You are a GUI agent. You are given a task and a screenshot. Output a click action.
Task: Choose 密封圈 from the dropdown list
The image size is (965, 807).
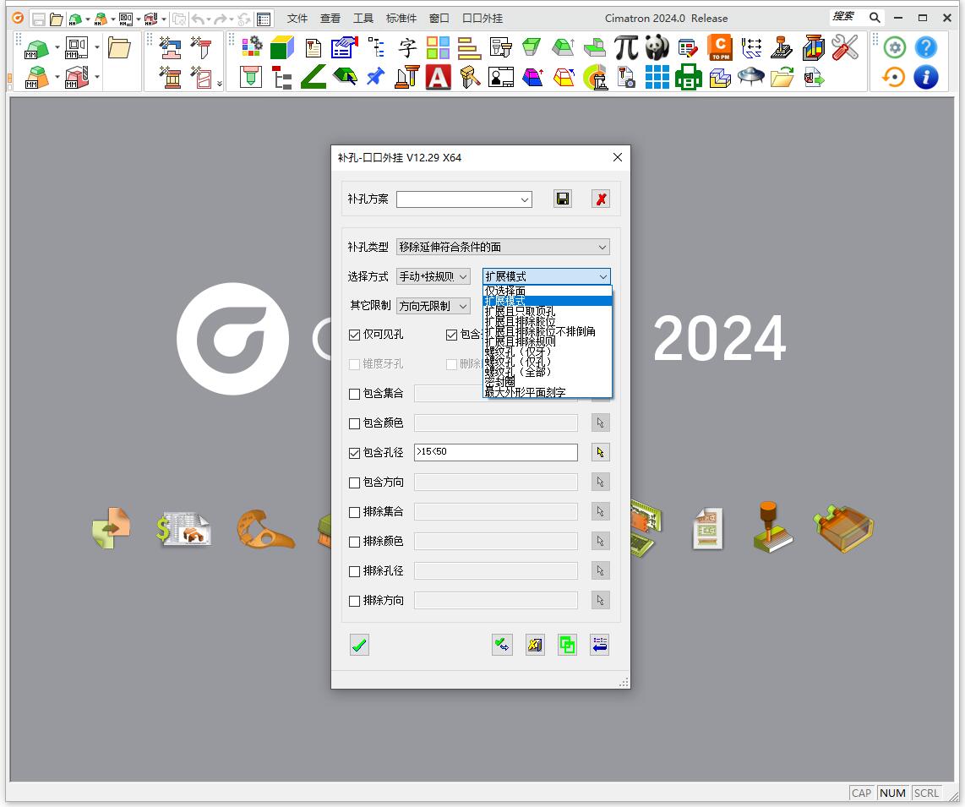click(x=500, y=383)
